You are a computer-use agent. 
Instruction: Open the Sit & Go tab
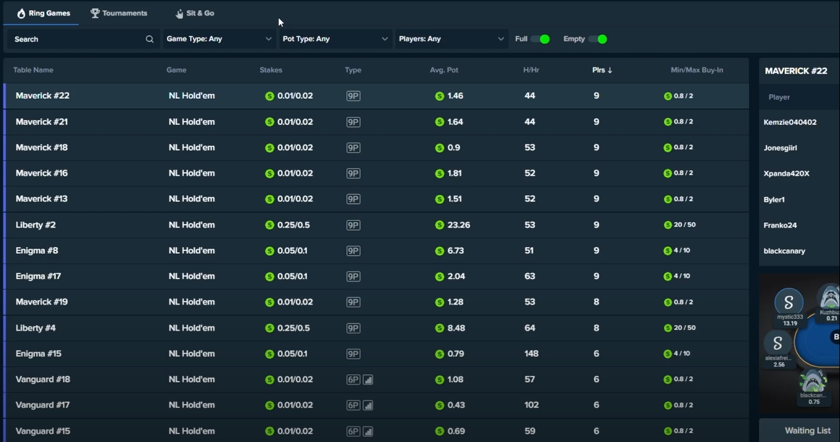195,13
